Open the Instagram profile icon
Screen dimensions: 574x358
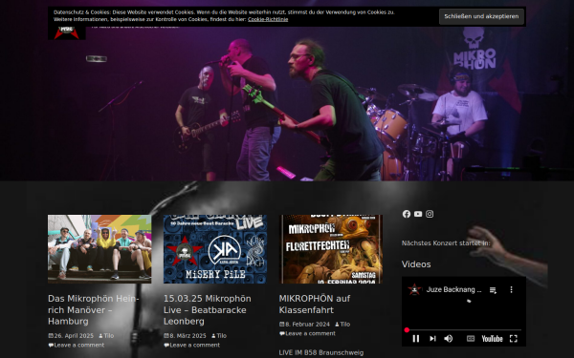click(430, 214)
